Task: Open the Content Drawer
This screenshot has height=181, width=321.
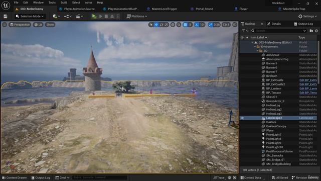Action: (15, 177)
